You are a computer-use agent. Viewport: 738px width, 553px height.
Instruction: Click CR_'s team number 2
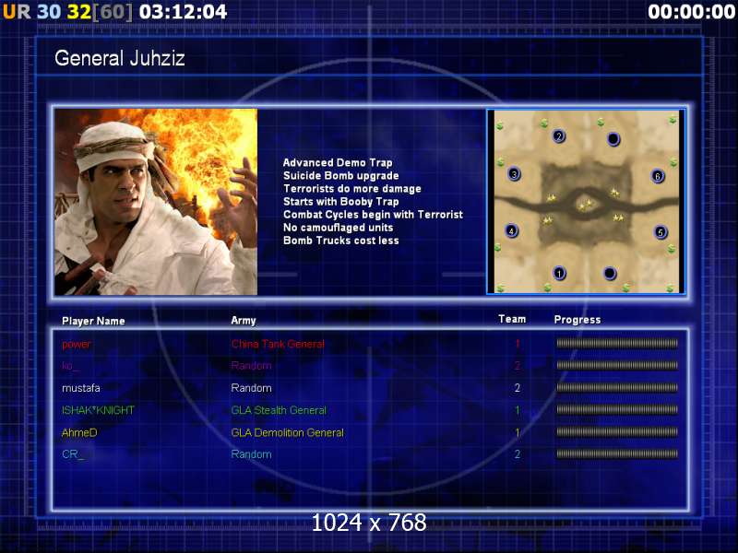[518, 454]
